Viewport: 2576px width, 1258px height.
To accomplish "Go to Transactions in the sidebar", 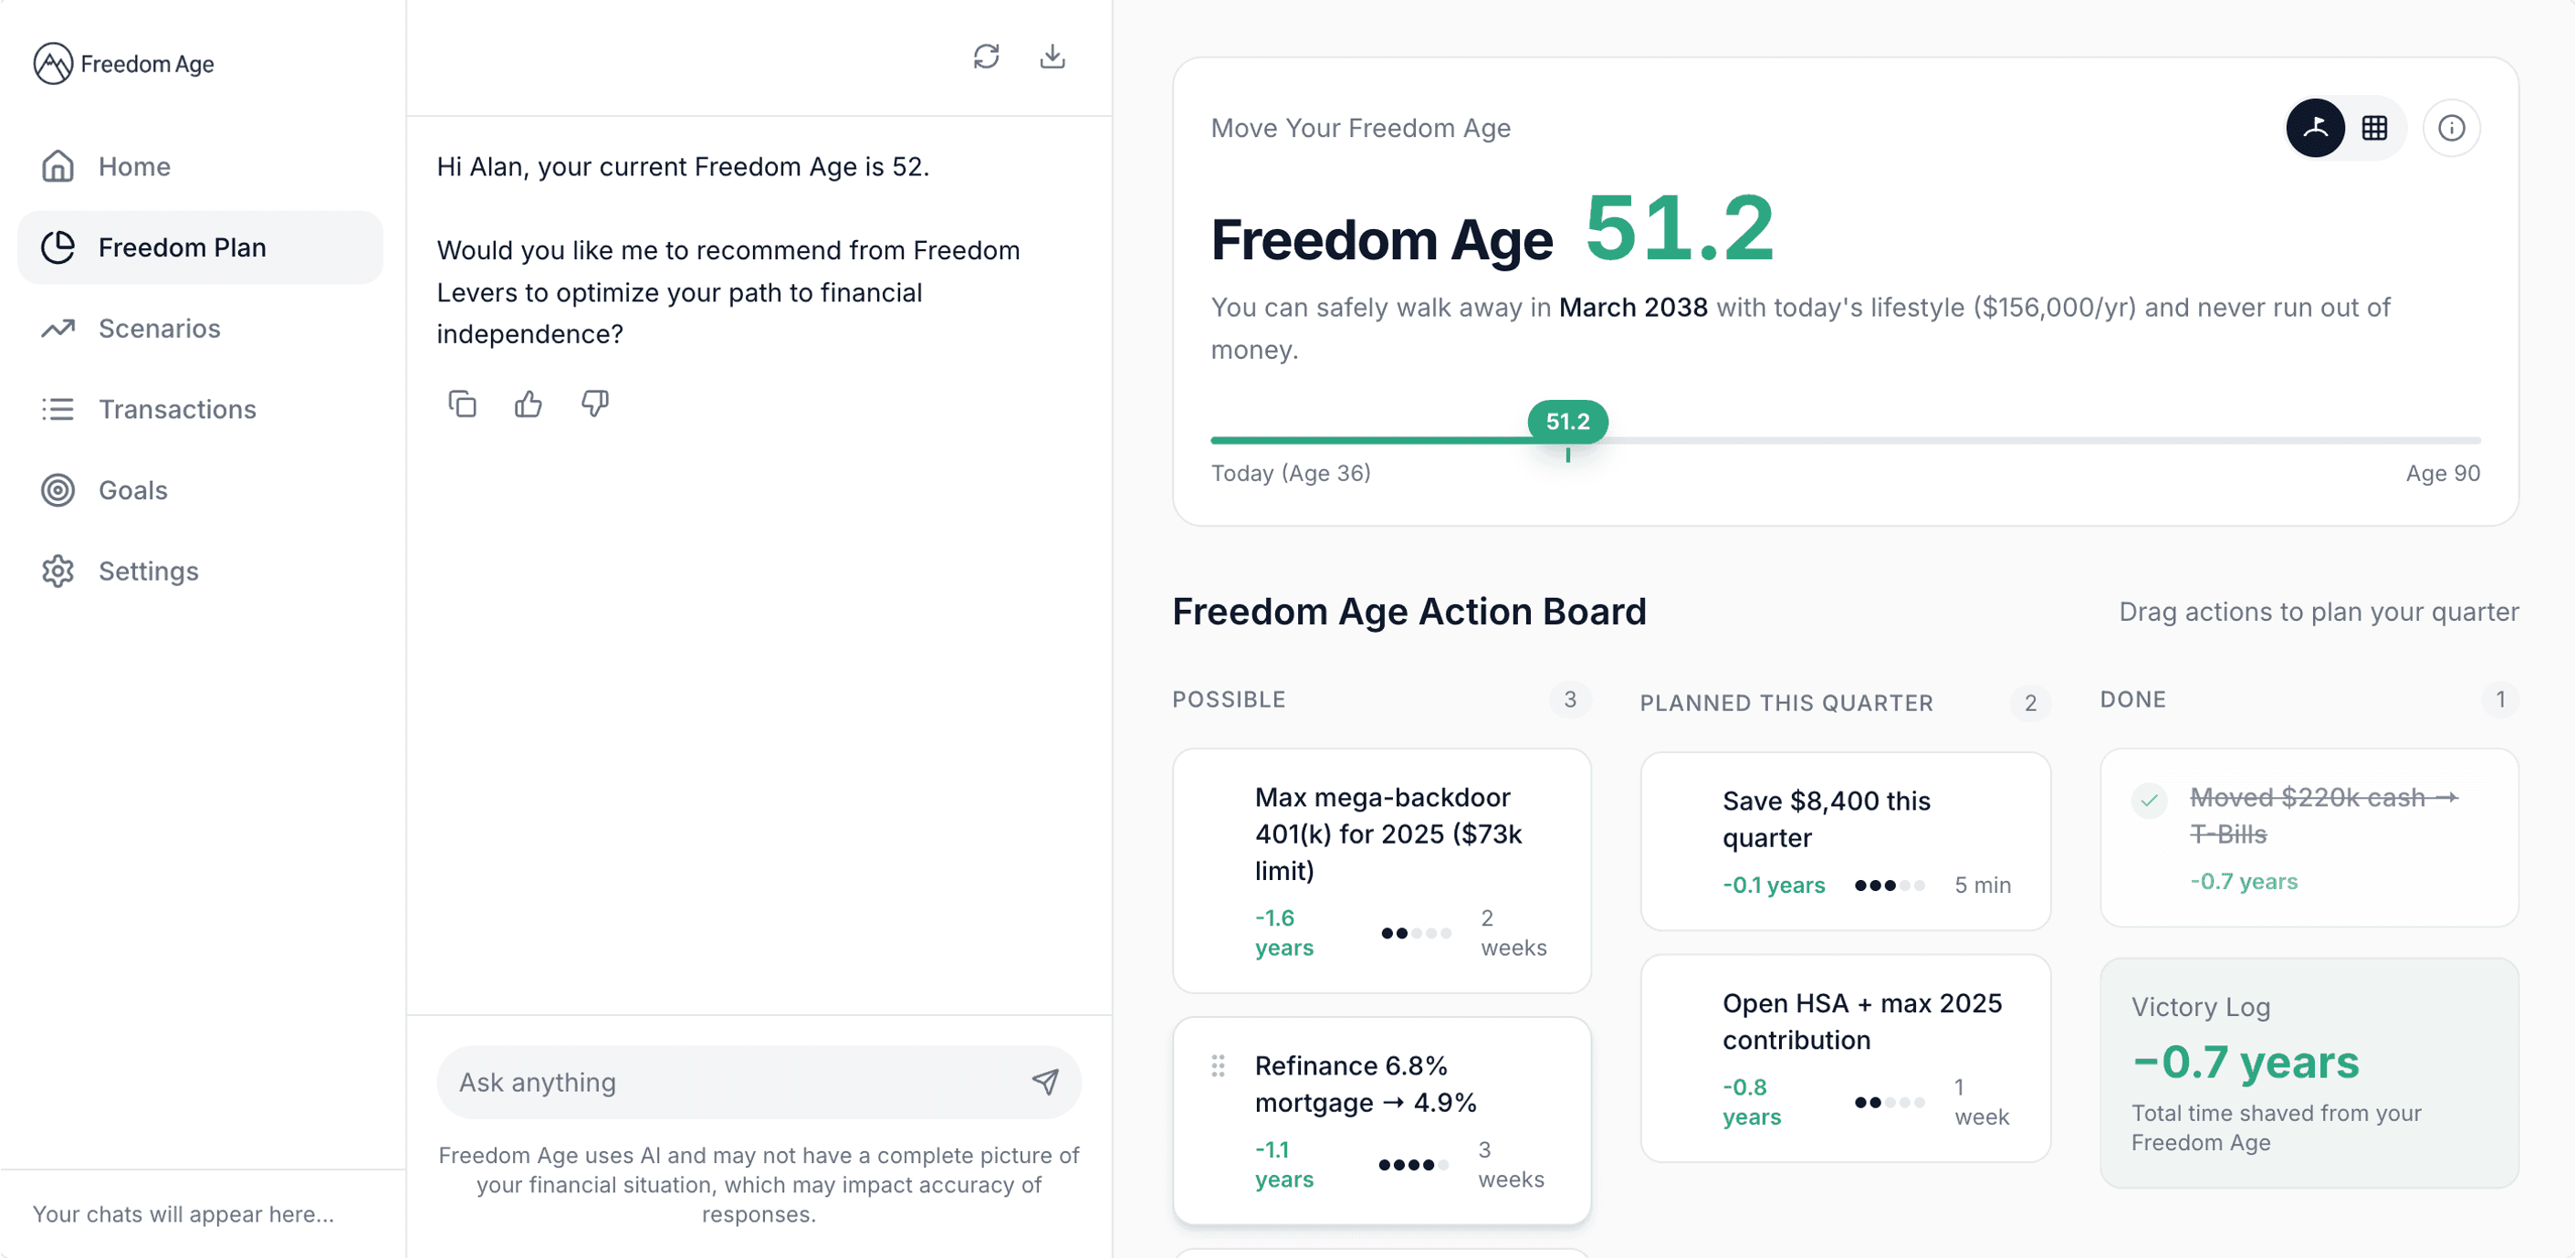I will pyautogui.click(x=176, y=409).
